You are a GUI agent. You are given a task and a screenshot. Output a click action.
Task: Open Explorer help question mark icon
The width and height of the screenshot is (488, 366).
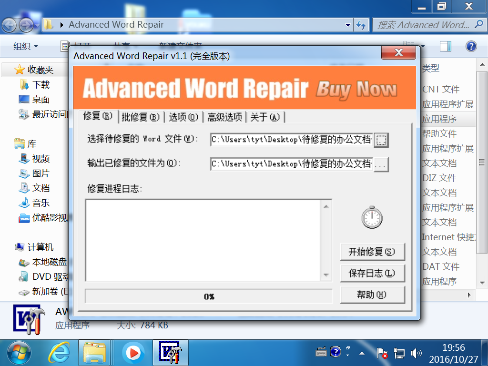click(x=471, y=46)
